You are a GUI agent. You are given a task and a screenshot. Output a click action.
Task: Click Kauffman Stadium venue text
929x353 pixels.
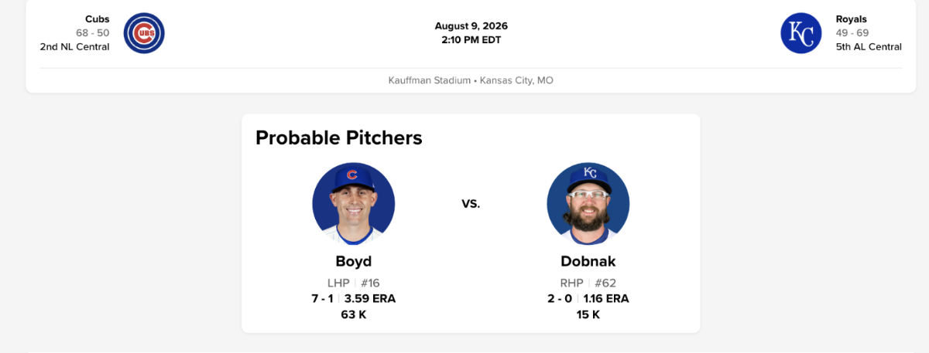pos(429,80)
